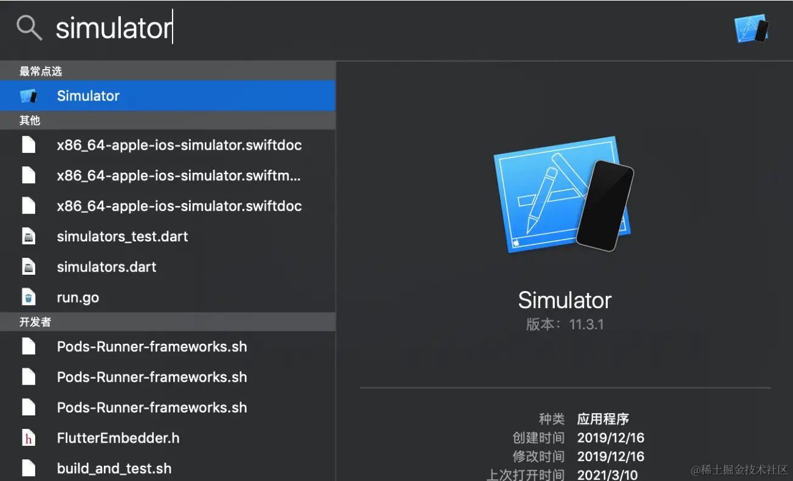The height and width of the screenshot is (481, 793).
Task: Open the build_and_test.sh result
Action: pyautogui.click(x=168, y=468)
